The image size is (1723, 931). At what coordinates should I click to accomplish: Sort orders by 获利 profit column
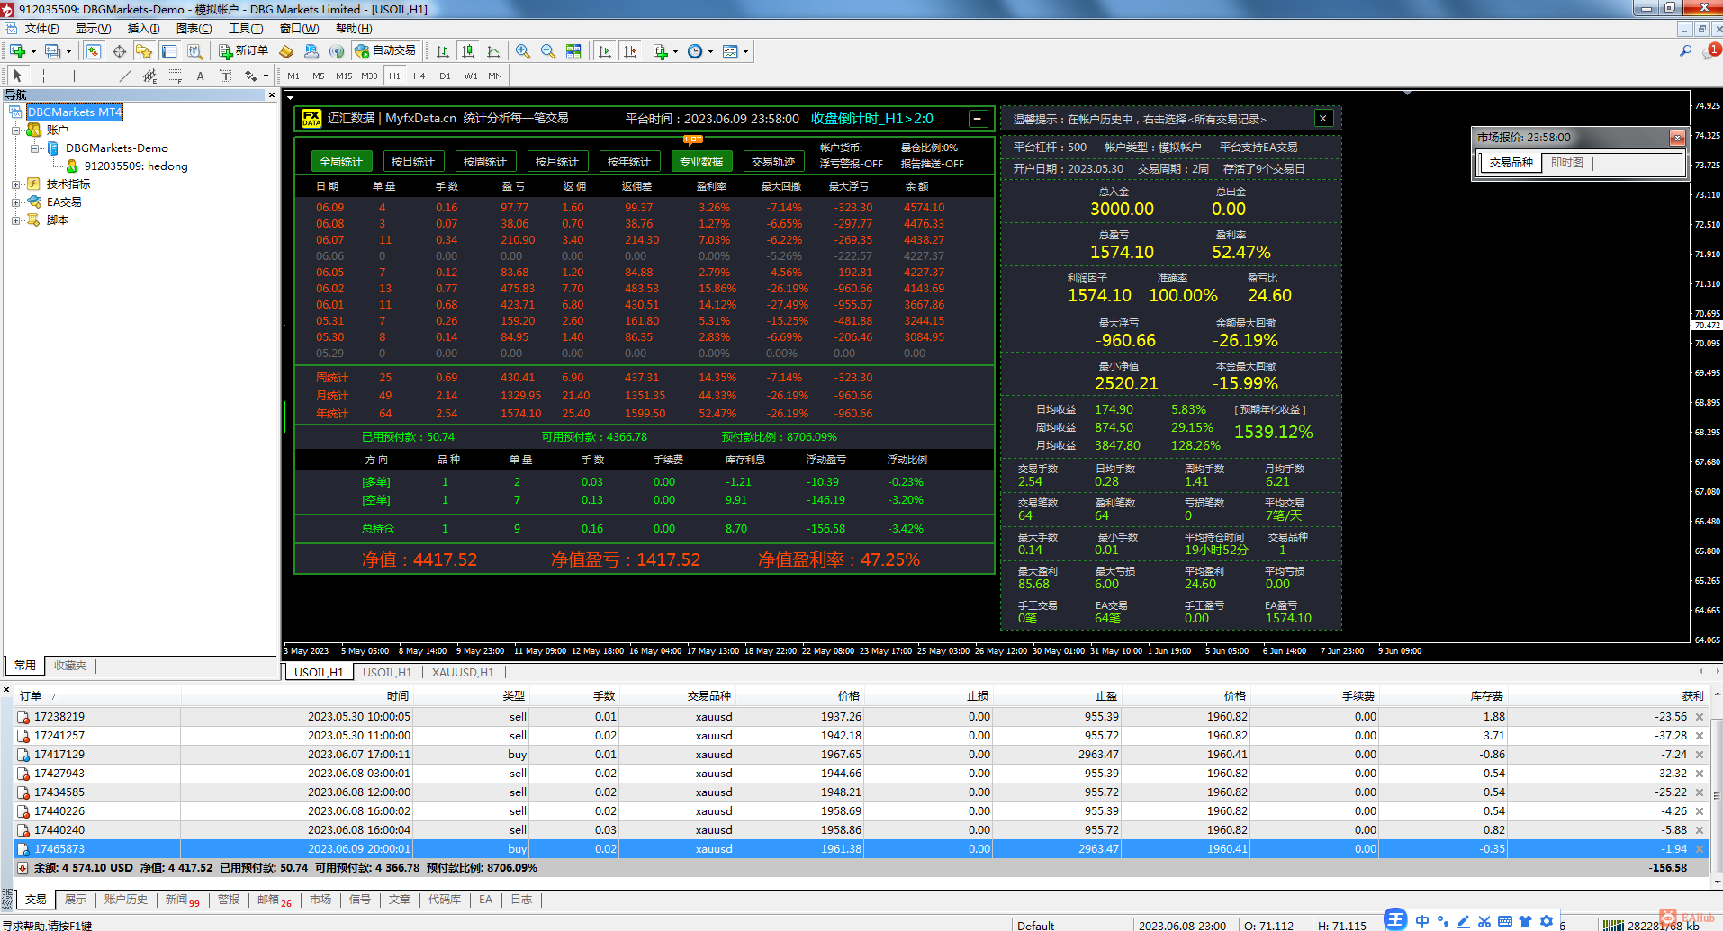[1692, 696]
